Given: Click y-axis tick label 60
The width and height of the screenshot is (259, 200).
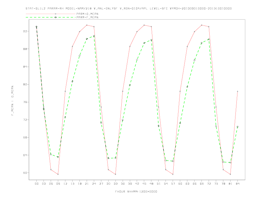Looking at the screenshot, I should click(x=25, y=173).
